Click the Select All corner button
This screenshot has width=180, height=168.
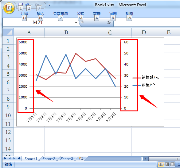8,32
